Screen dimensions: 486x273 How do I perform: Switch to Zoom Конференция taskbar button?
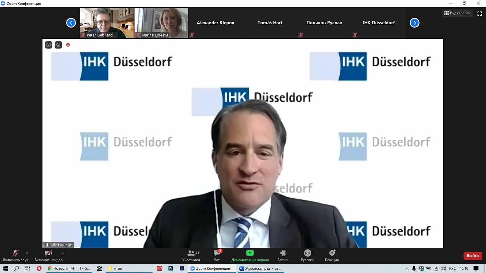pyautogui.click(x=212, y=268)
